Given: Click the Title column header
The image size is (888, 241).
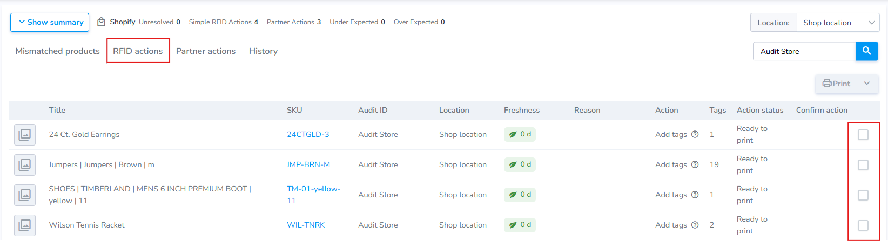Looking at the screenshot, I should [x=57, y=110].
